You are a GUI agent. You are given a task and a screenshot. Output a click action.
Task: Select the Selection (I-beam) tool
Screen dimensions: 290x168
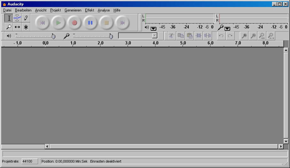9,18
